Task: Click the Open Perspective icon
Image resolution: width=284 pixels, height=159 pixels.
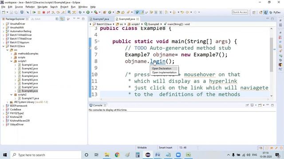Action: [254, 12]
